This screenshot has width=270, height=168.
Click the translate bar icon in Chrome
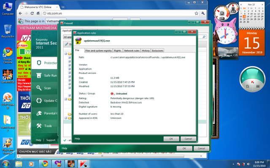pyautogui.click(x=21, y=21)
